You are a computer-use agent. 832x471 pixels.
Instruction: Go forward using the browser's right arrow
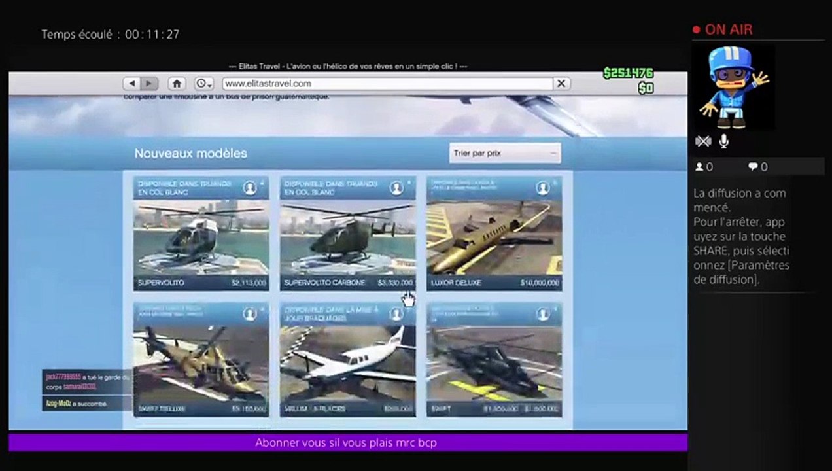(x=149, y=84)
